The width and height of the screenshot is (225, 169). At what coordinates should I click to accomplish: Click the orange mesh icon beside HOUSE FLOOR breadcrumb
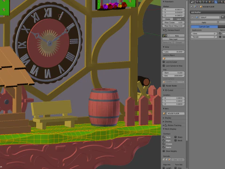(201, 7)
